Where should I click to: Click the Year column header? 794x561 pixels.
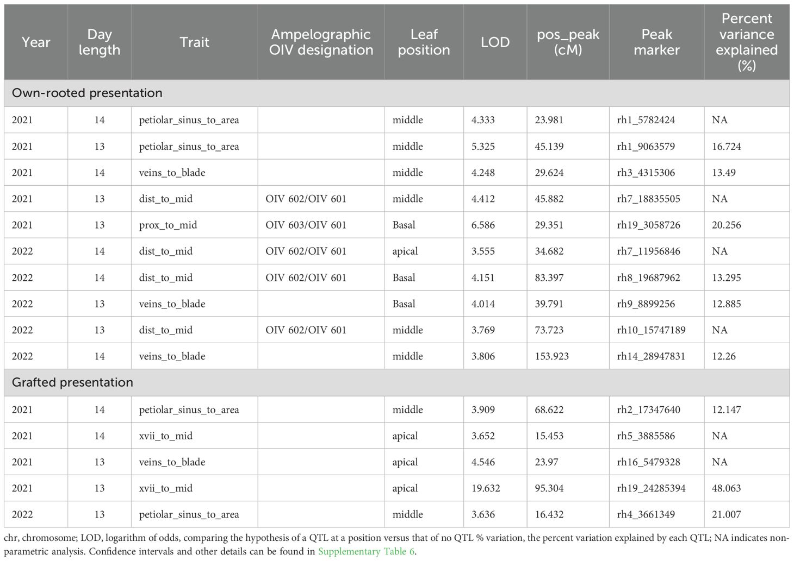36,42
